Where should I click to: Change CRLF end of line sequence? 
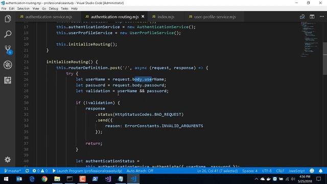(280, 171)
